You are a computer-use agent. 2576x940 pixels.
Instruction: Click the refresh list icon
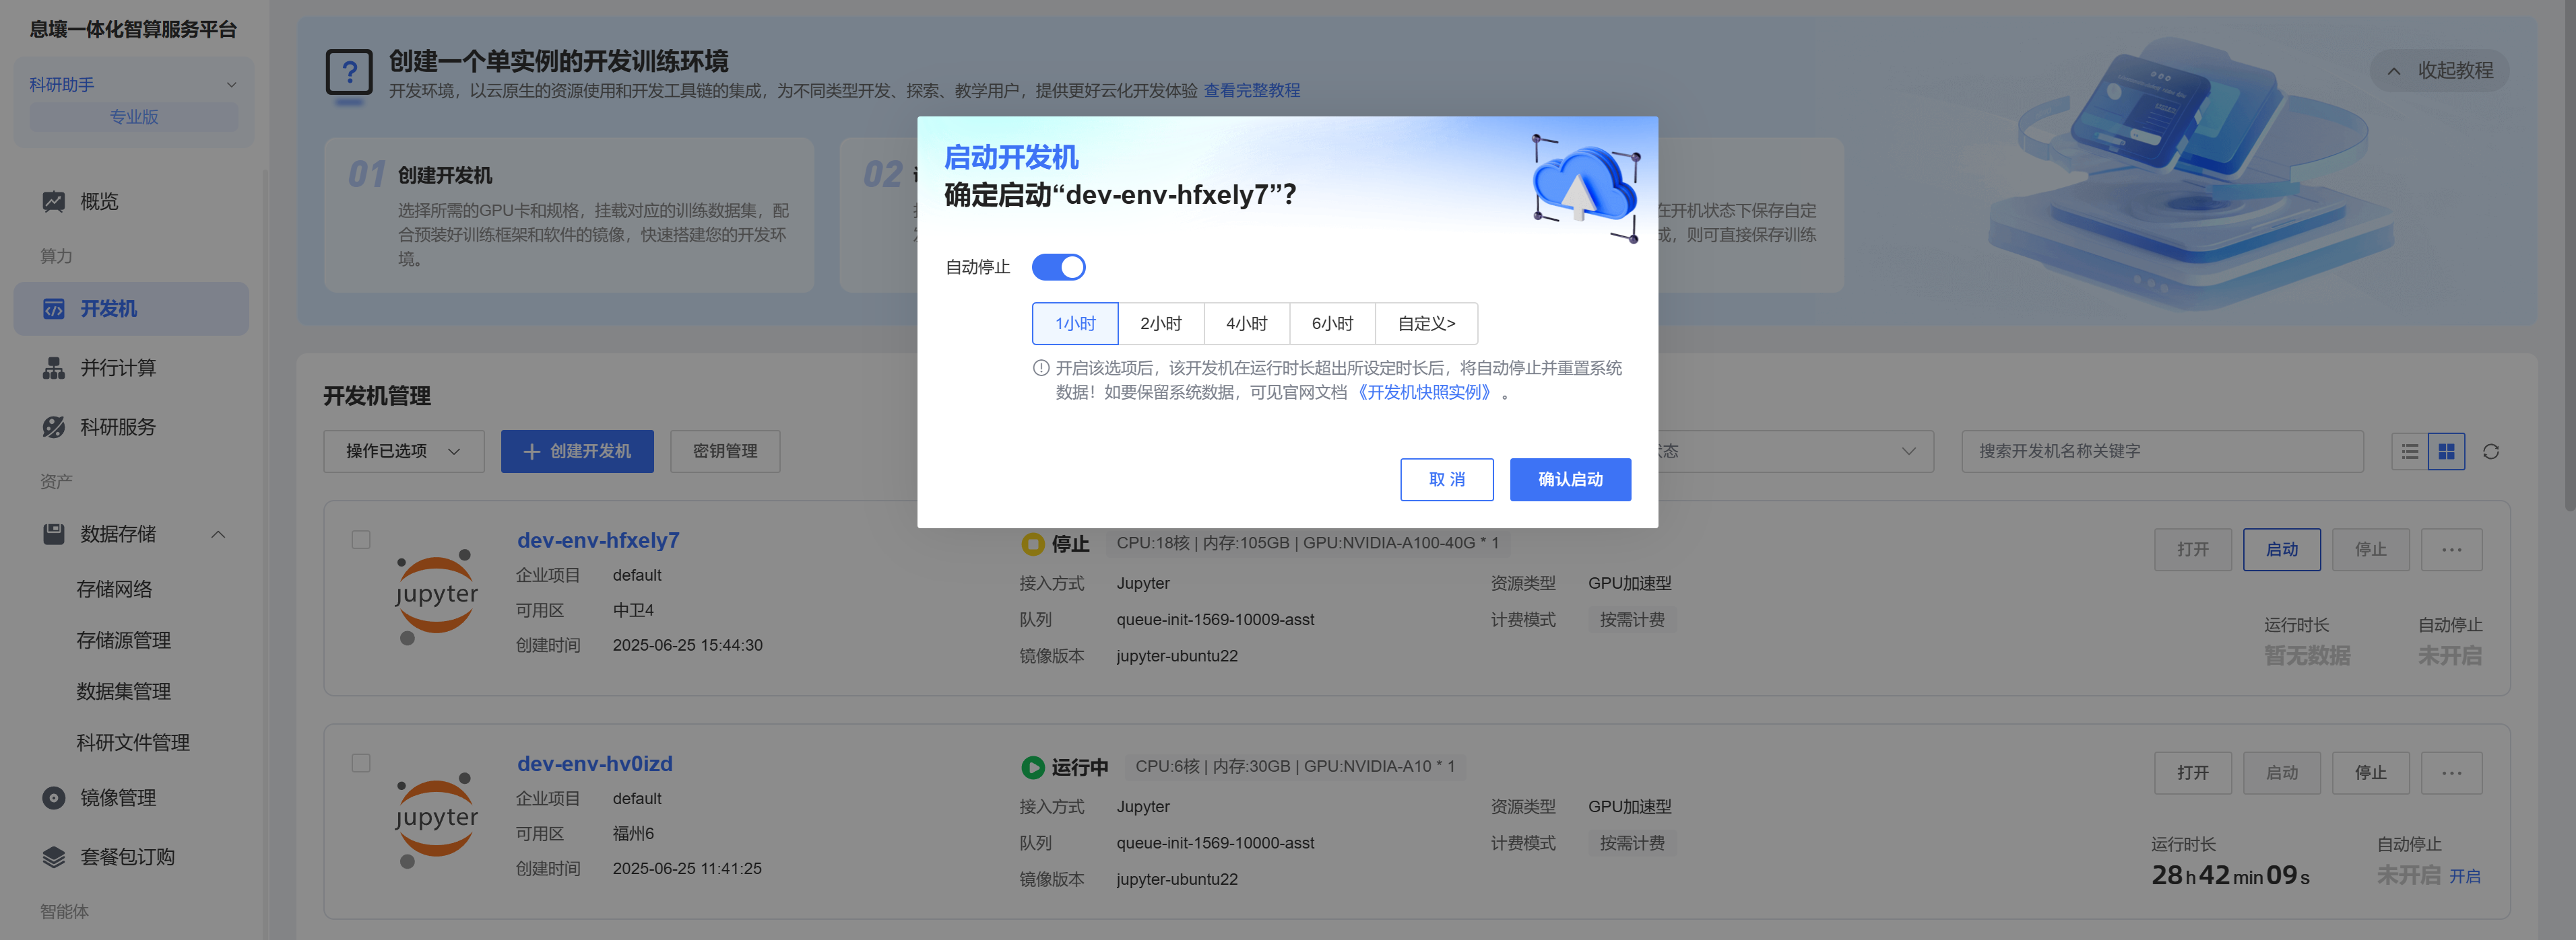(2491, 451)
